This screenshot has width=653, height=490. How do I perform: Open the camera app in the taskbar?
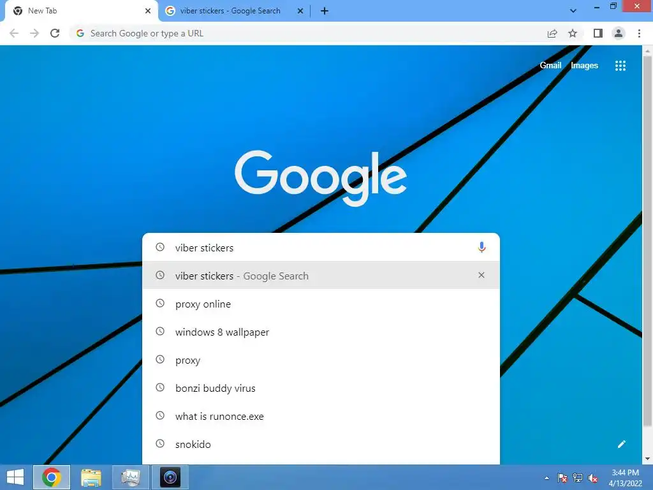tap(170, 477)
